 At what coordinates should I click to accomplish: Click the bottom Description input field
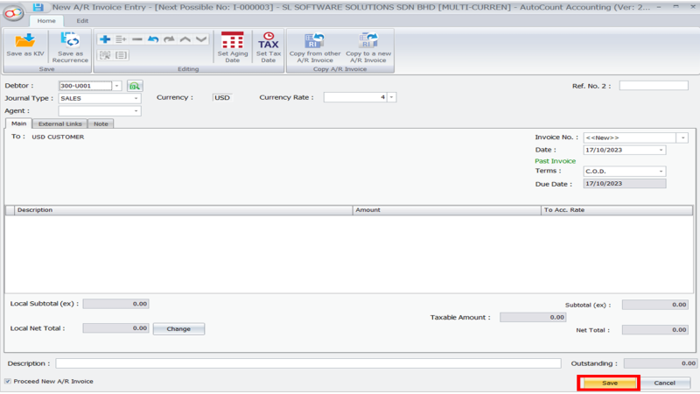[308, 363]
